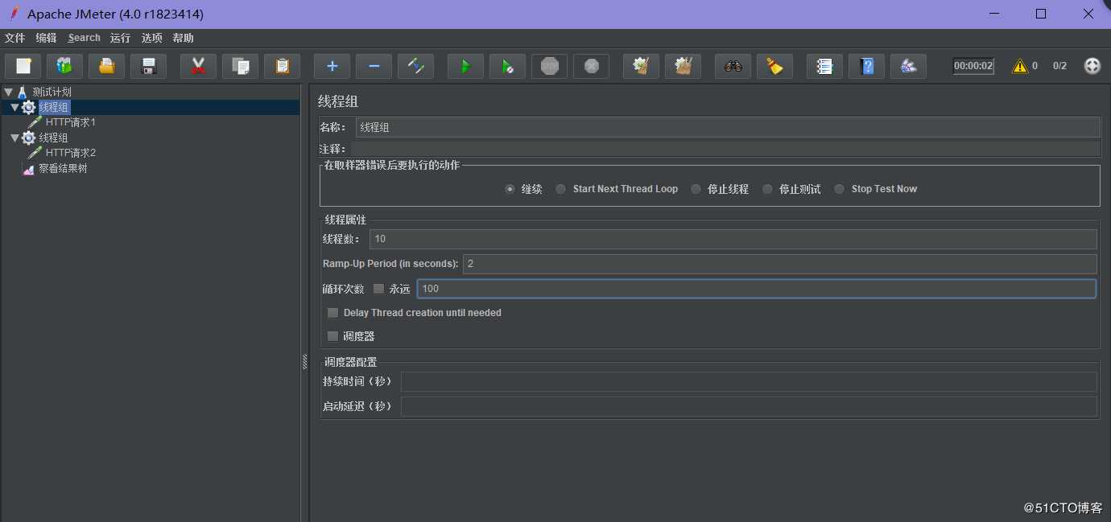The width and height of the screenshot is (1111, 522).
Task: Select 测试计划 root tree item
Action: 52,92
